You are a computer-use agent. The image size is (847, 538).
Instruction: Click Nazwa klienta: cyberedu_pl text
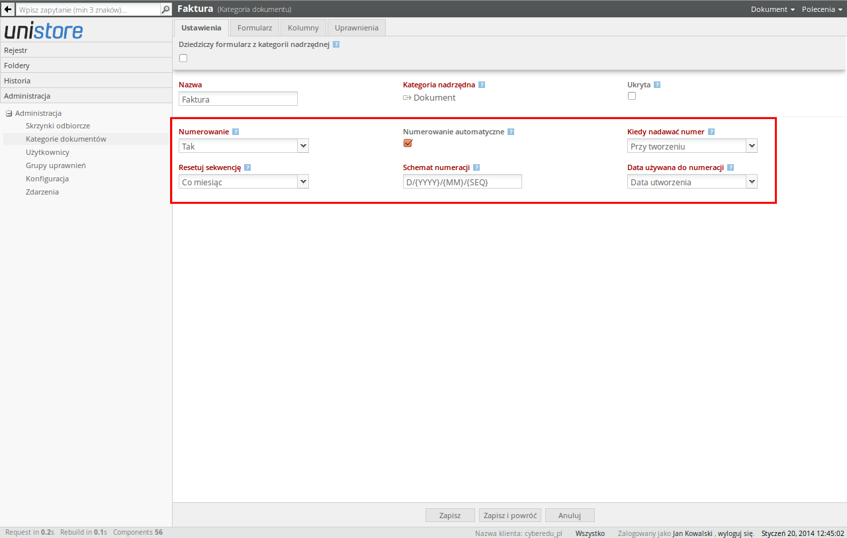pyautogui.click(x=518, y=533)
